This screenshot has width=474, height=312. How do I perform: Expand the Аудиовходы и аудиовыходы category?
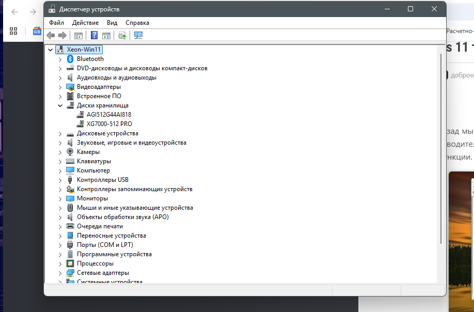(60, 77)
